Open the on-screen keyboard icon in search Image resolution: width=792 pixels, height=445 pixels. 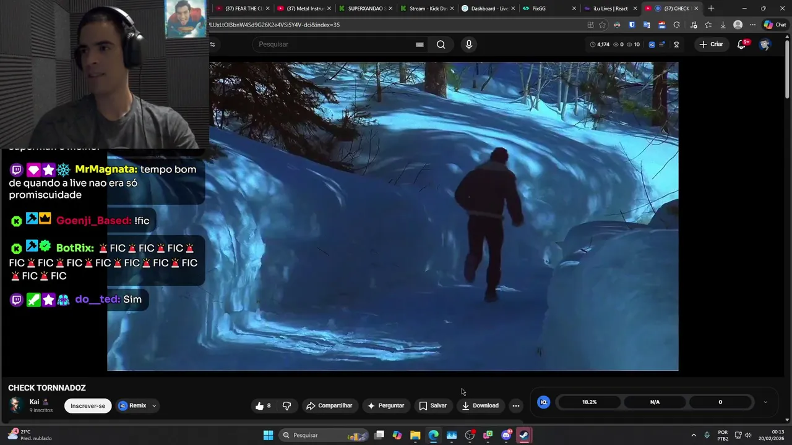click(420, 44)
